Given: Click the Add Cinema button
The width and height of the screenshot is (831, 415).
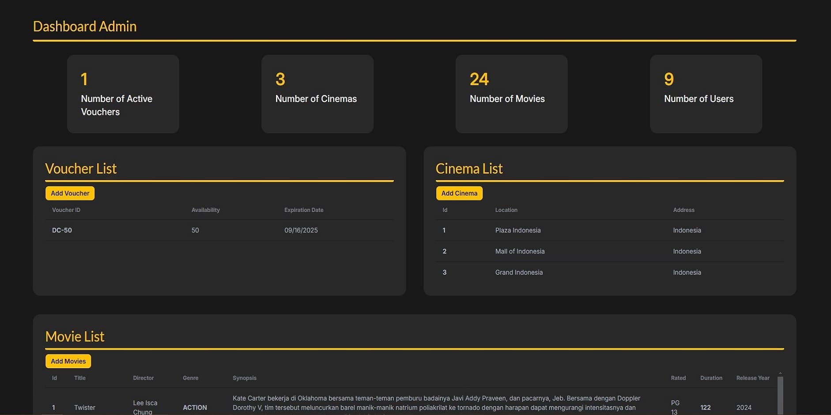Looking at the screenshot, I should 459,193.
